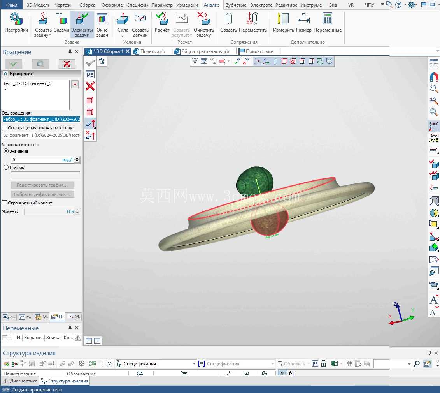Click Редактировать график button
The image size is (440, 393).
coord(42,185)
